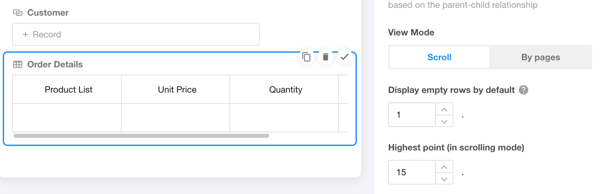The width and height of the screenshot is (607, 194).
Task: Switch View Mode to By pages
Action: (x=540, y=57)
